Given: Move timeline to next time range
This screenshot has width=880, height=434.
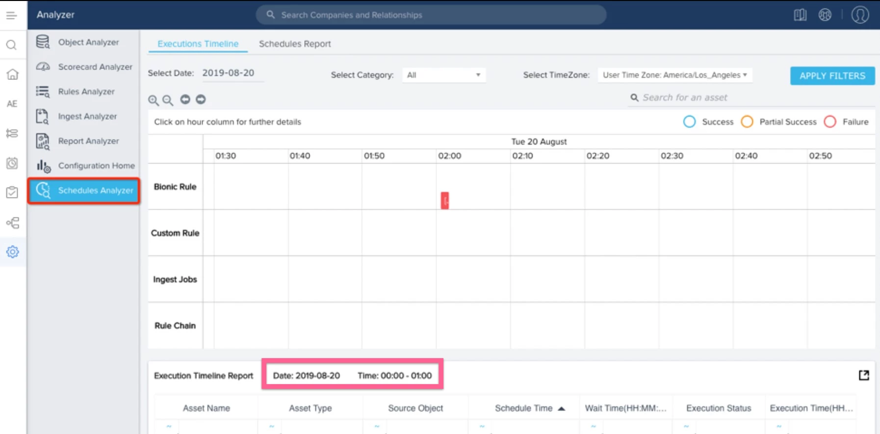Looking at the screenshot, I should 201,99.
